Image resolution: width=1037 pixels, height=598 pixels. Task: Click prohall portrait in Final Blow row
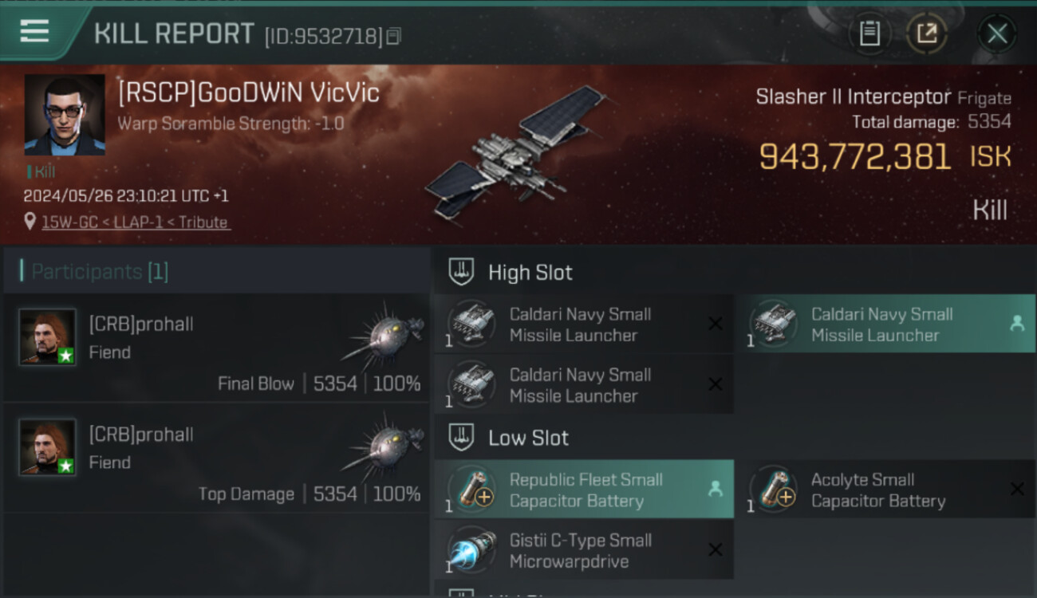coord(48,337)
